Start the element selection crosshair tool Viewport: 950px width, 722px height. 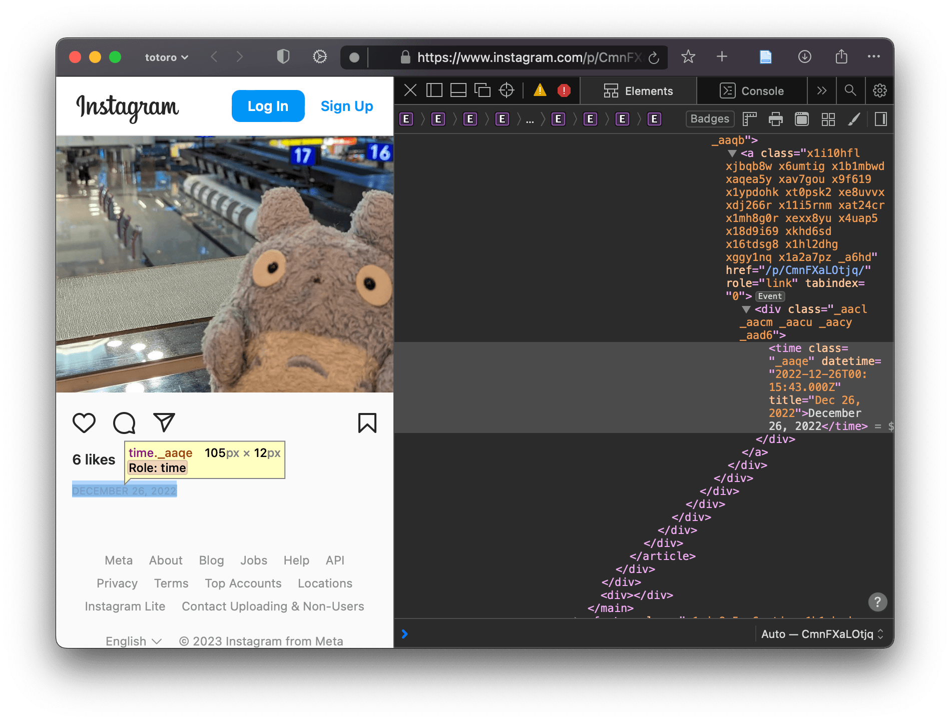click(507, 90)
